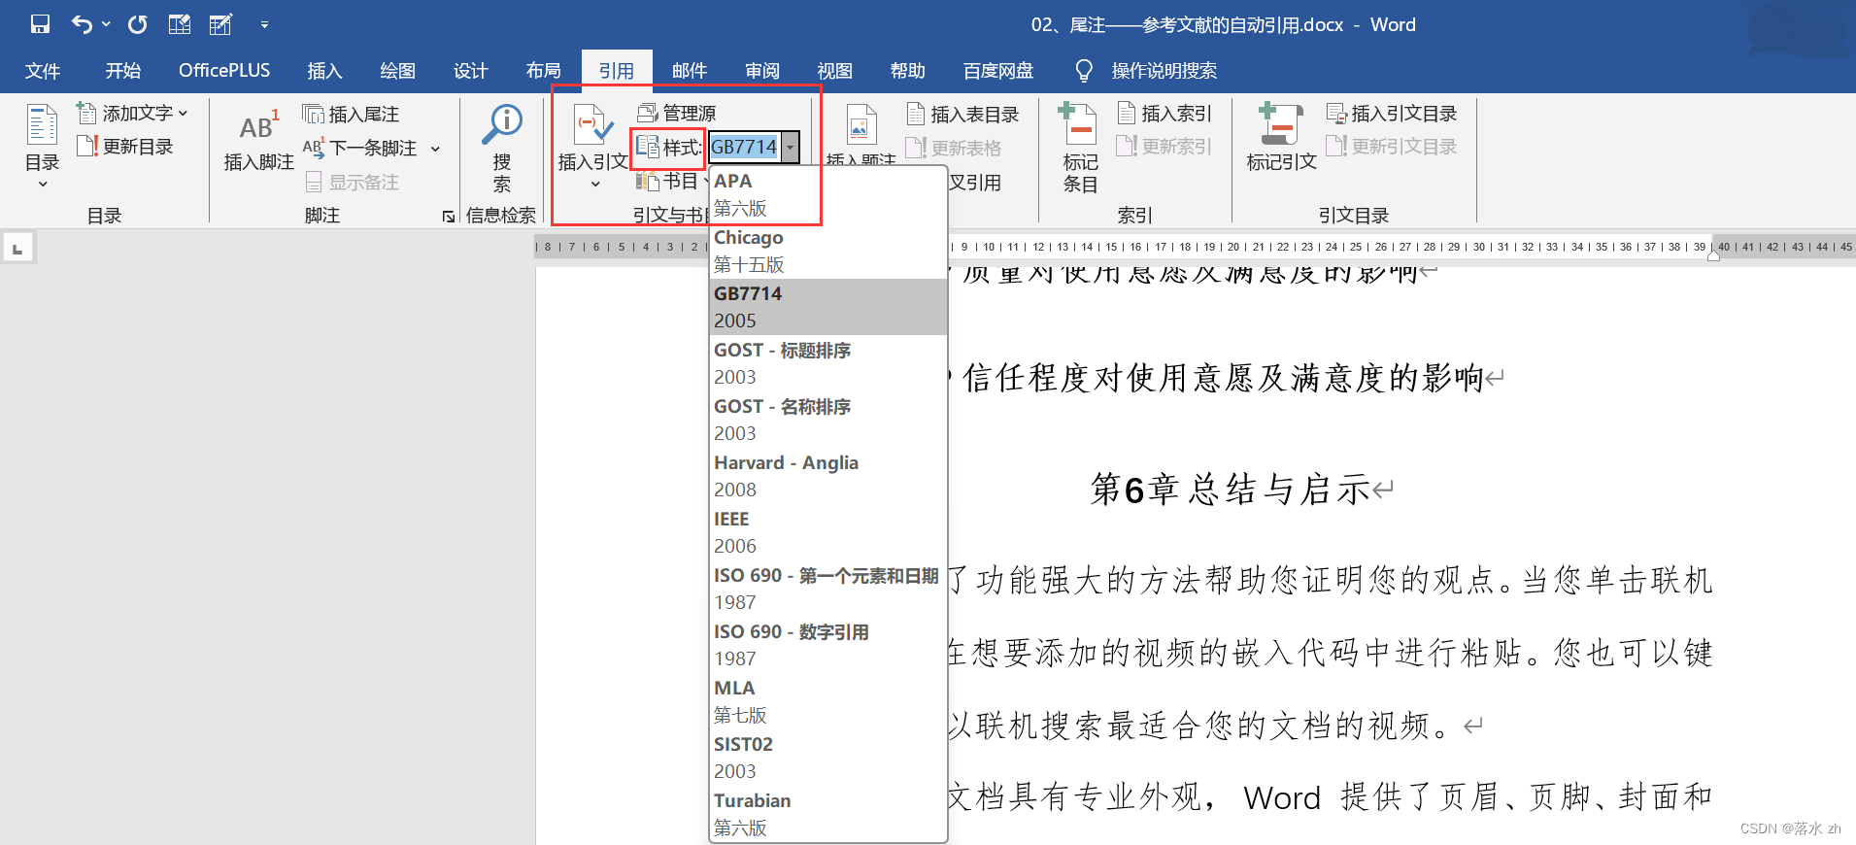1856x845 pixels.
Task: Switch to the Insert (插入) tab
Action: coord(324,71)
